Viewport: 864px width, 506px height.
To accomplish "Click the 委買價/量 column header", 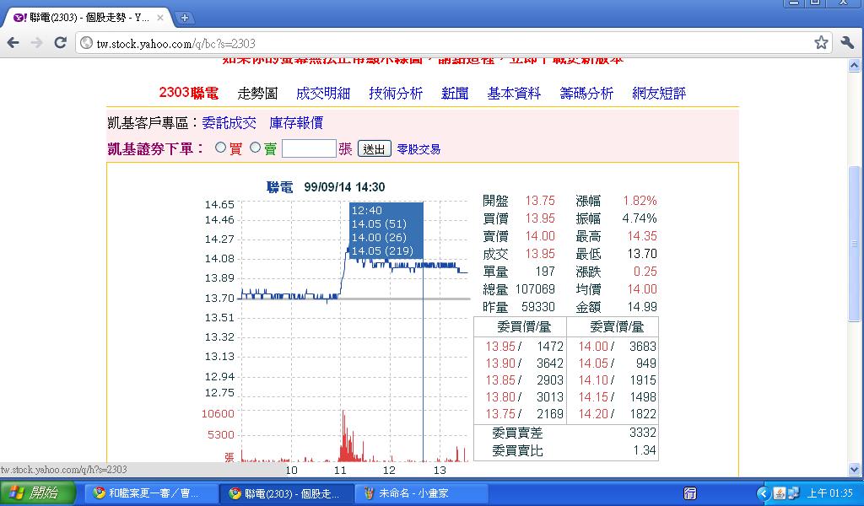I will [523, 327].
